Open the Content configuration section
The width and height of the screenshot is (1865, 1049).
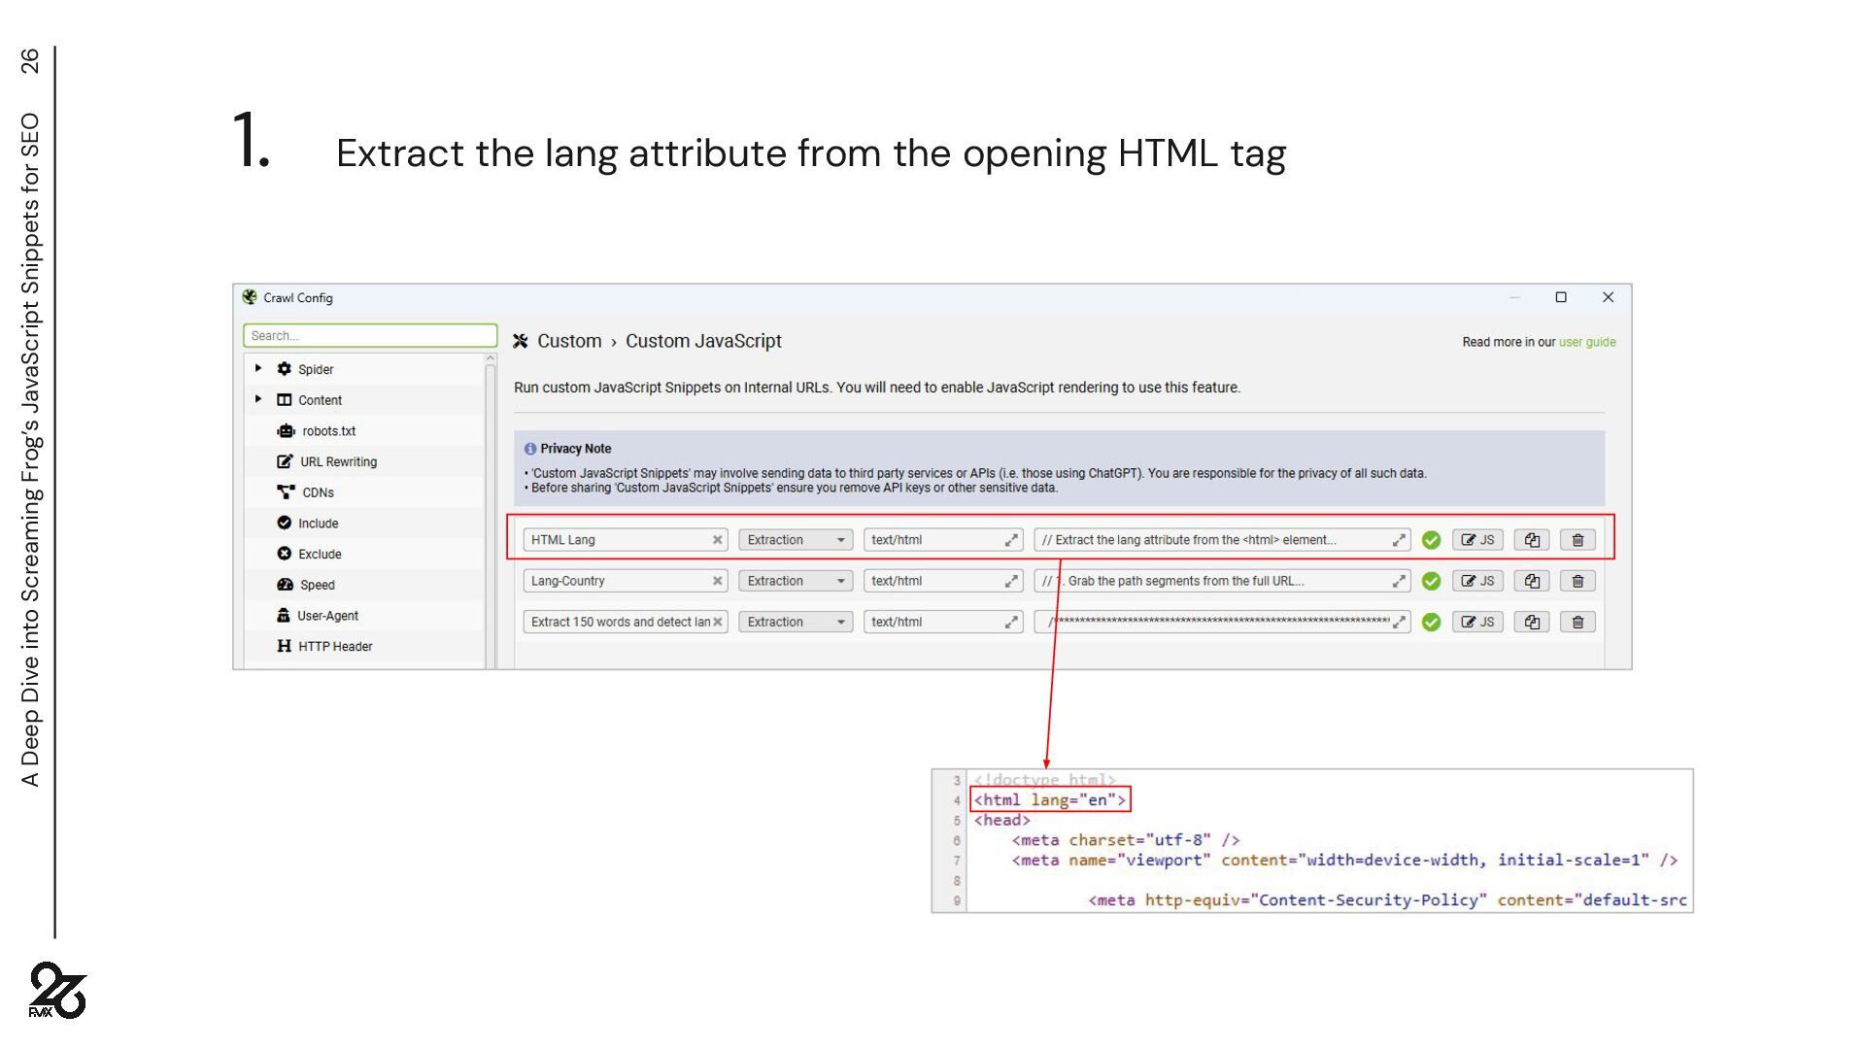coord(320,400)
